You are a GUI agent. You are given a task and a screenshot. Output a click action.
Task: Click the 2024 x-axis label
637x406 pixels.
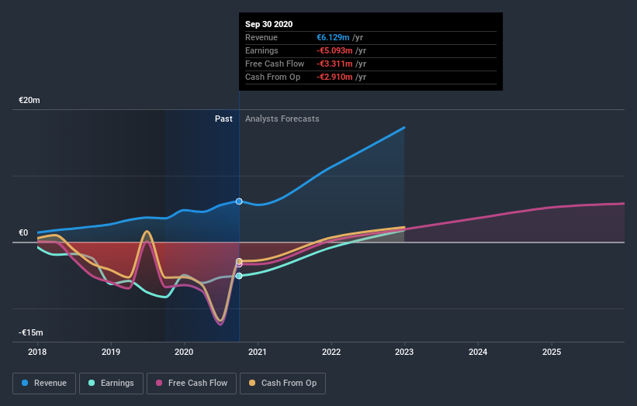click(x=478, y=352)
